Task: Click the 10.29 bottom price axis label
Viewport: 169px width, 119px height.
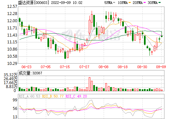Action: coord(12,64)
